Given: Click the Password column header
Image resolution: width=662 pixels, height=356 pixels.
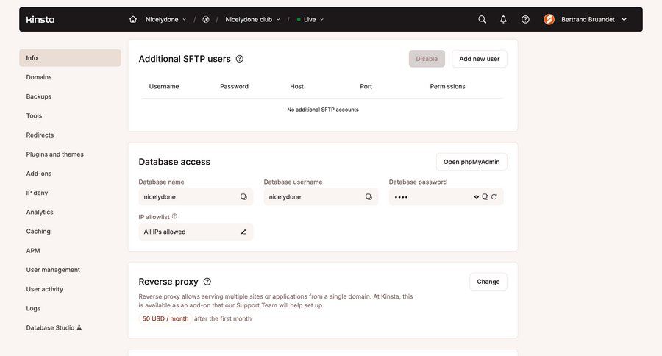Looking at the screenshot, I should 235,86.
